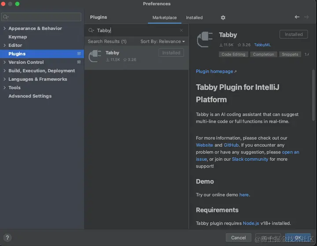Open the Node.js link
The width and height of the screenshot is (317, 246).
click(251, 223)
